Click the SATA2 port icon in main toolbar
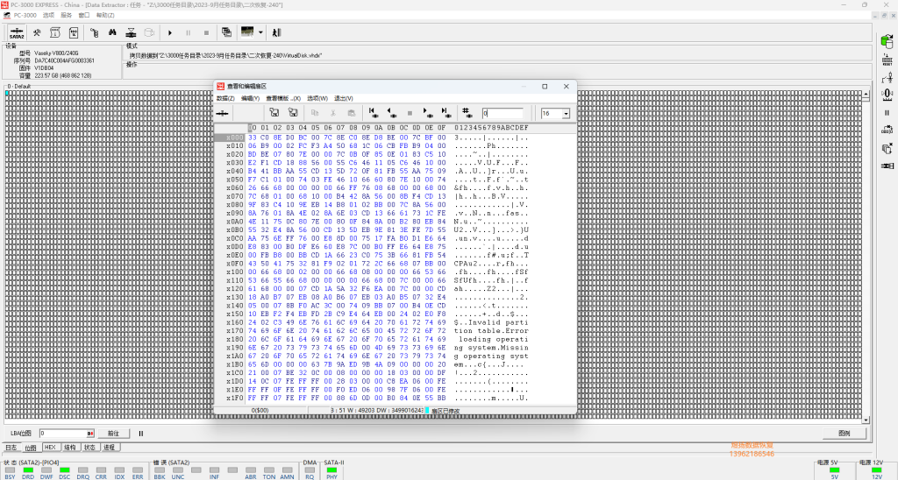The height and width of the screenshot is (480, 898). [17, 32]
